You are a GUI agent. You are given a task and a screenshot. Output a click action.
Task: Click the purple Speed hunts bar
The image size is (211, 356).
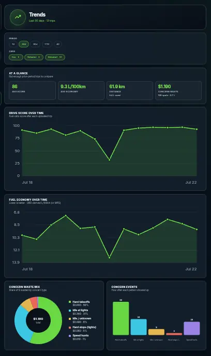pyautogui.click(x=192, y=328)
